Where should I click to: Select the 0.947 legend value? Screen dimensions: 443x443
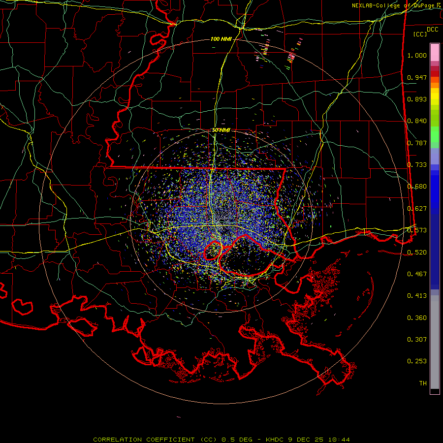[417, 77]
